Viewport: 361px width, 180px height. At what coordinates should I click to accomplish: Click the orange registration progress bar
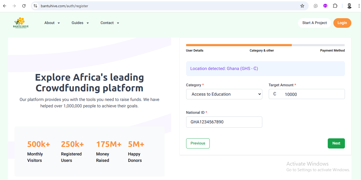pos(239,45)
